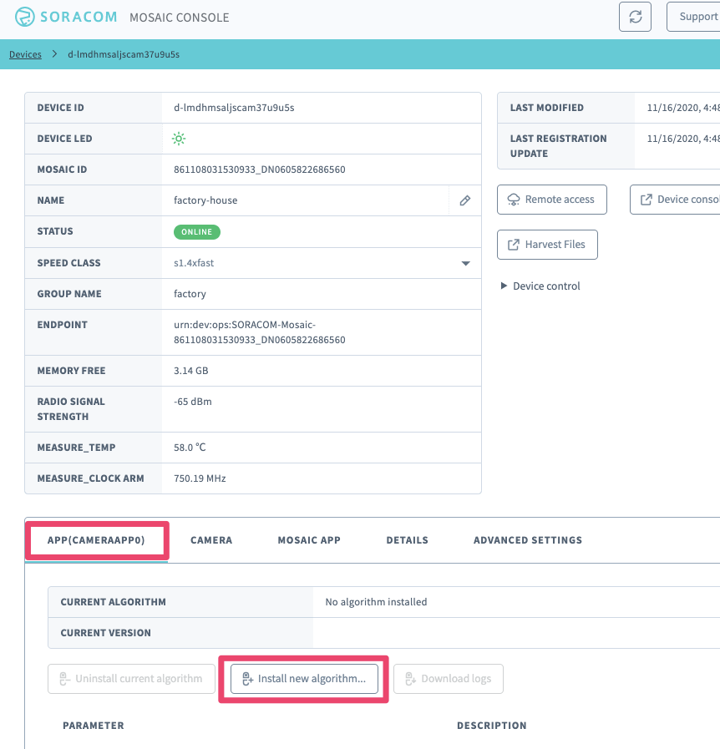
Task: Select the 750.19 MHz clock value
Action: coord(200,478)
